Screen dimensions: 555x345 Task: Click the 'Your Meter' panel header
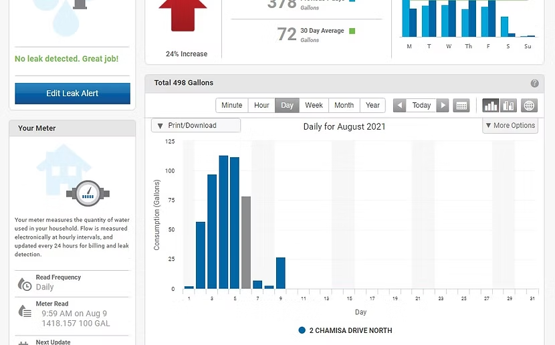(72, 128)
